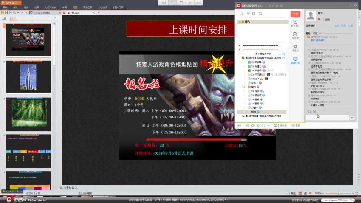
Task: Click fit slide to window icon
Action: 357,193
